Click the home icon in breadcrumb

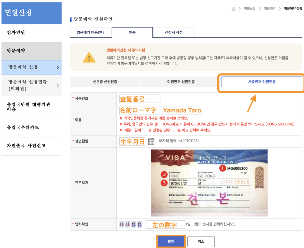coord(233,9)
